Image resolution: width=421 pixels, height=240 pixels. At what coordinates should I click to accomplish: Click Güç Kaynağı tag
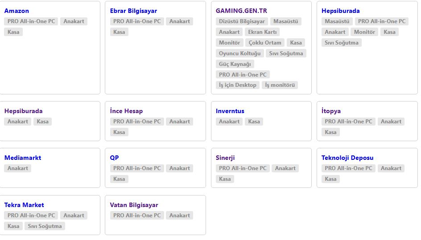(235, 64)
